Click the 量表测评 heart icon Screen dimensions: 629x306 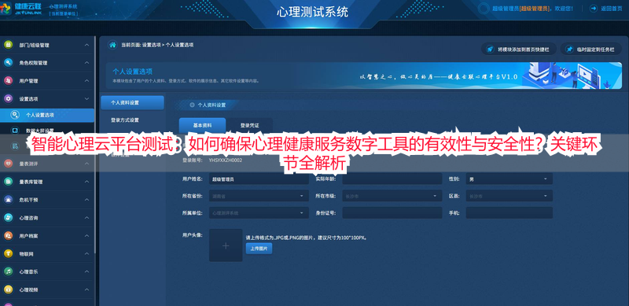click(x=8, y=164)
